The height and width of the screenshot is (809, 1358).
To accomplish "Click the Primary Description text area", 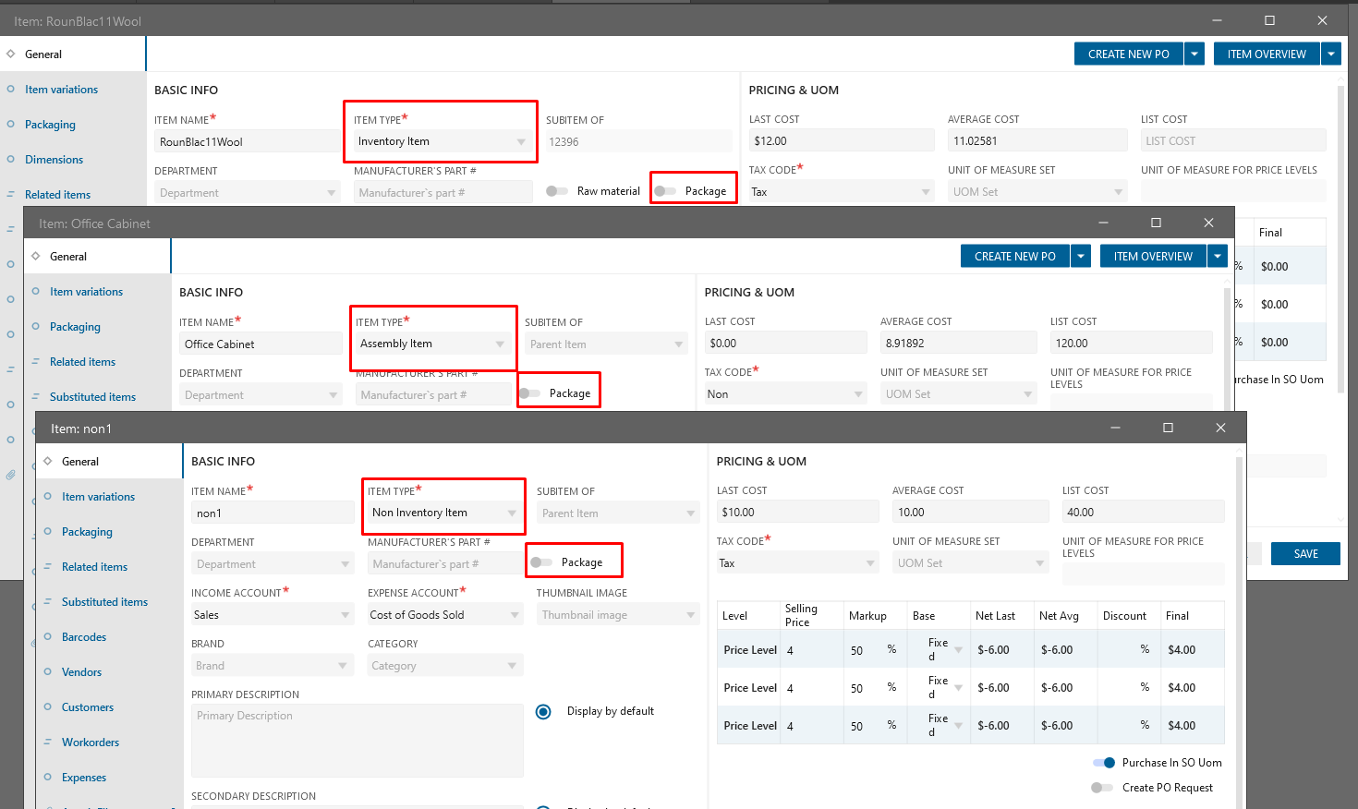I will tap(357, 741).
